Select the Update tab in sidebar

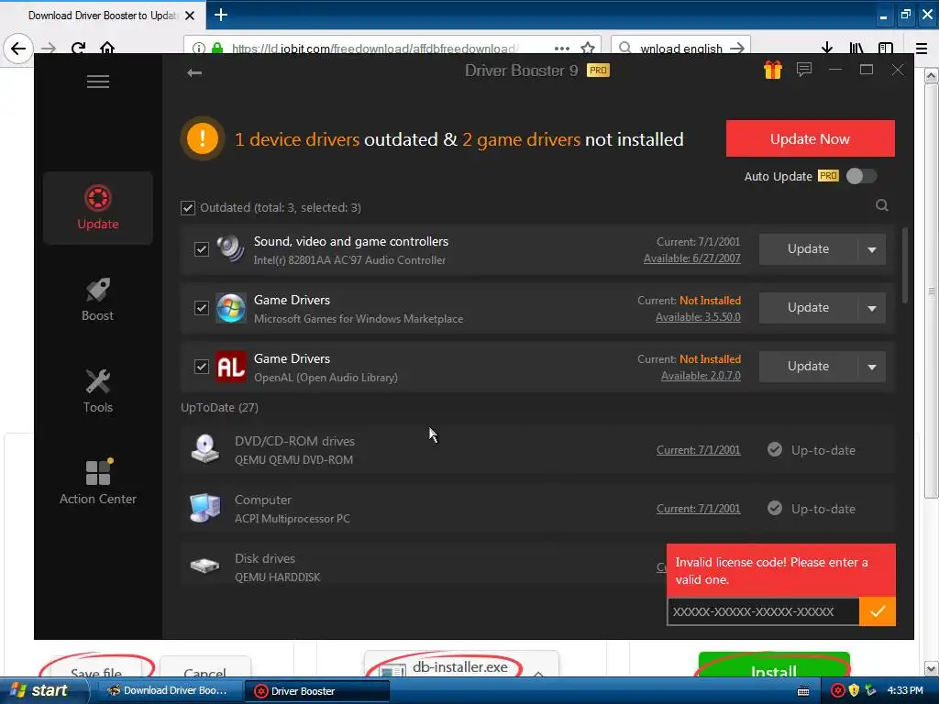click(x=97, y=208)
